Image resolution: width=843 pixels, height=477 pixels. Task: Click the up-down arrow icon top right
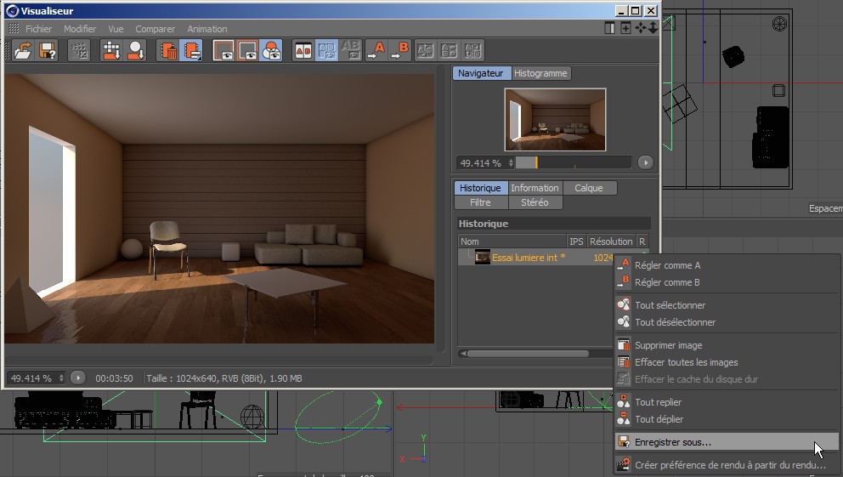point(653,28)
